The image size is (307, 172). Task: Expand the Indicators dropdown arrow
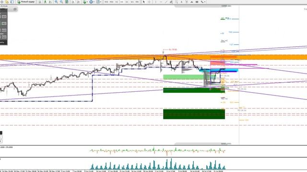point(87,2)
